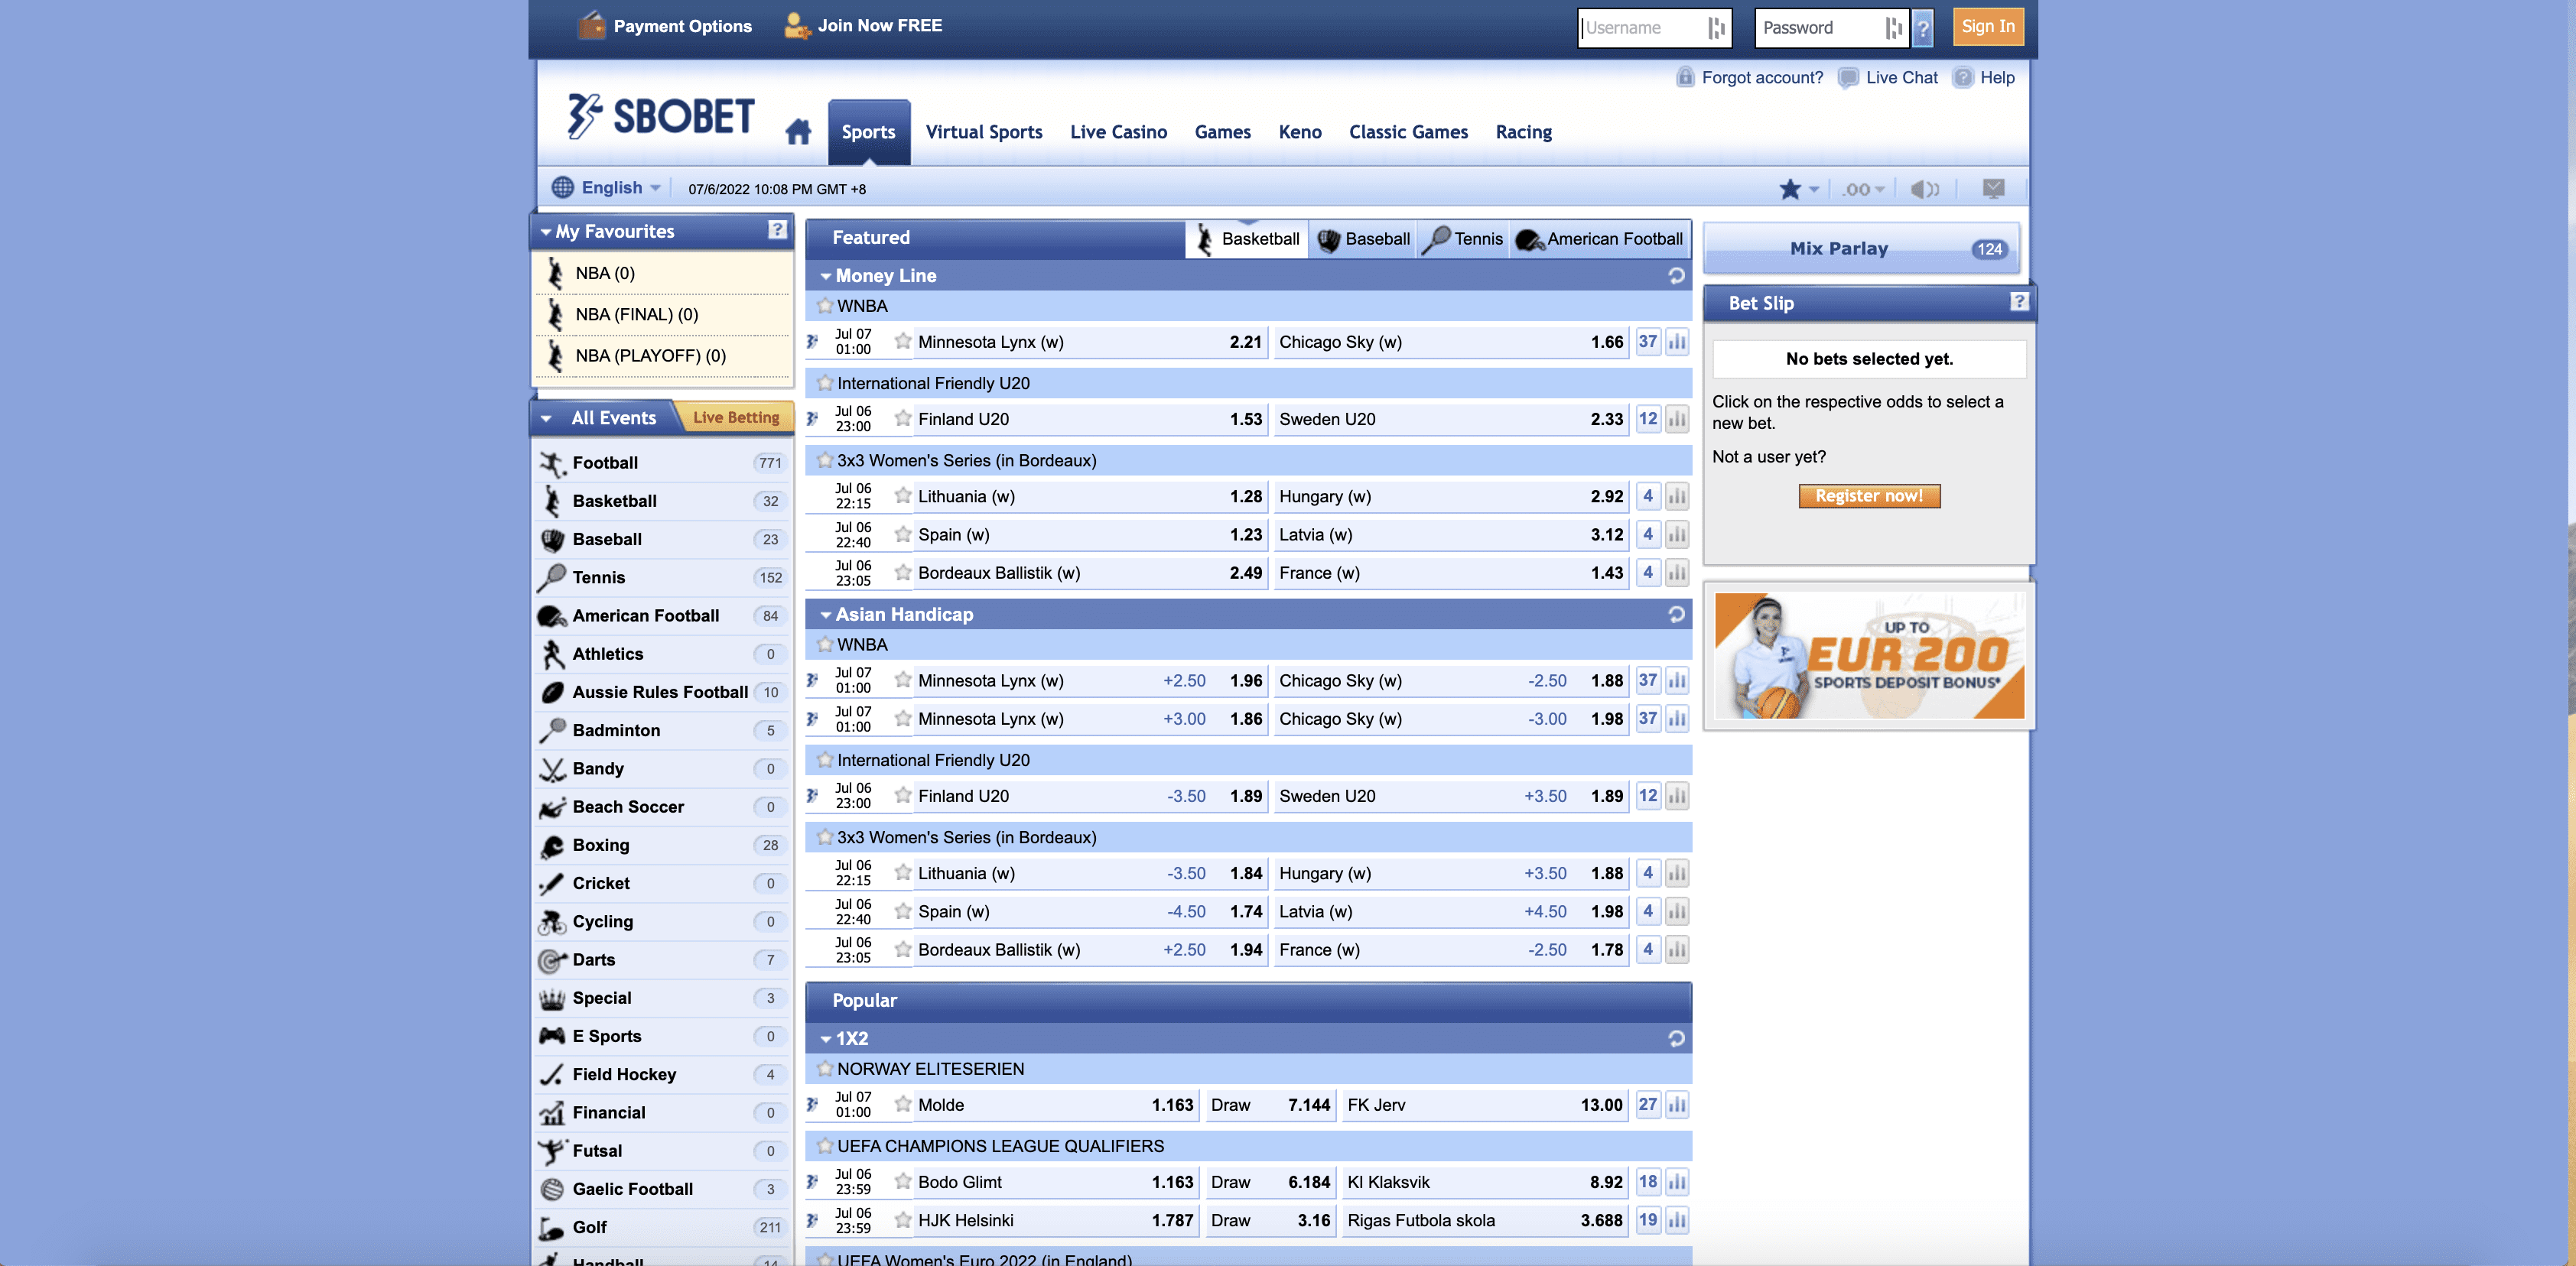Select Draw odds 7.144 for Molde match
The width and height of the screenshot is (2576, 1266).
click(x=1308, y=1105)
